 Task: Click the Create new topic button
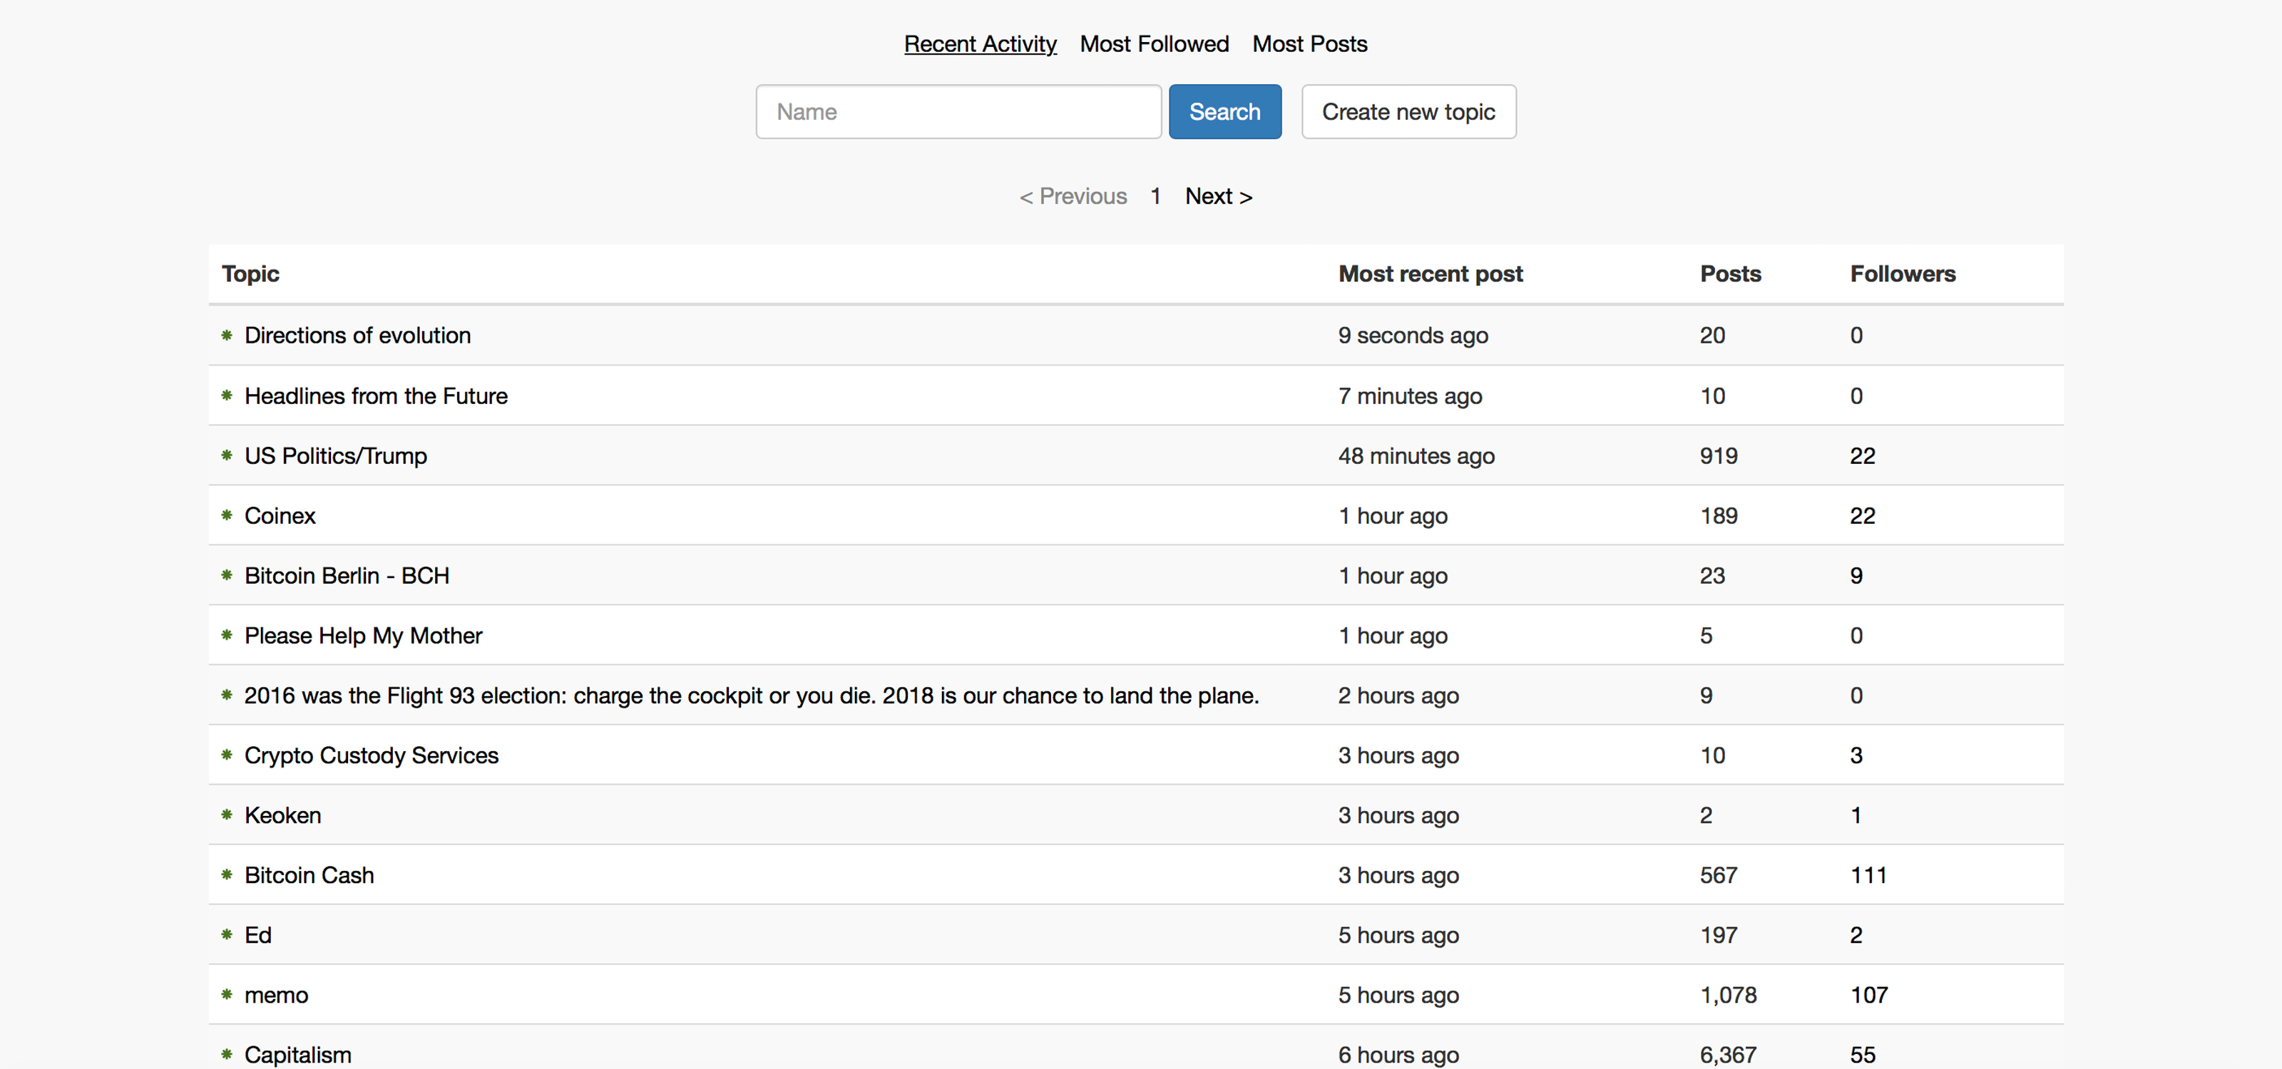[x=1407, y=112]
